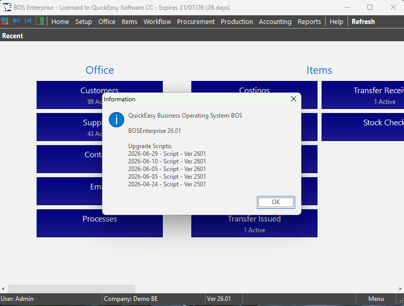Open the Reports menu
Viewport: 404px width, 306px height.
[x=309, y=22]
